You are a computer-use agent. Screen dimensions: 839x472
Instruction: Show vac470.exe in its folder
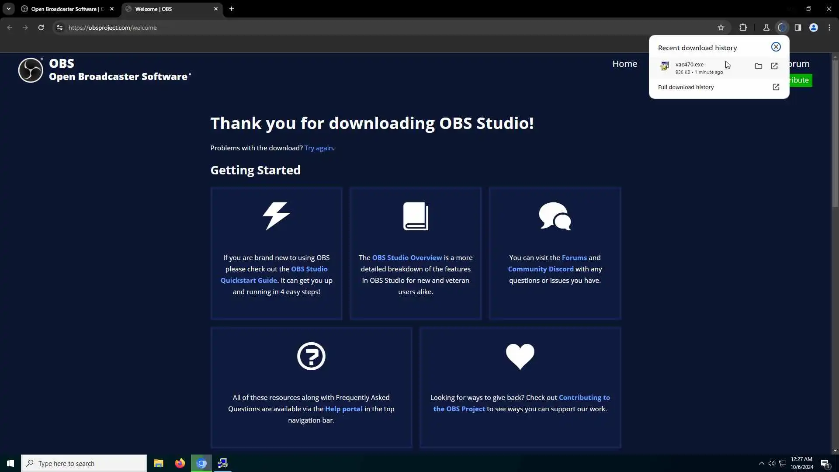[759, 66]
